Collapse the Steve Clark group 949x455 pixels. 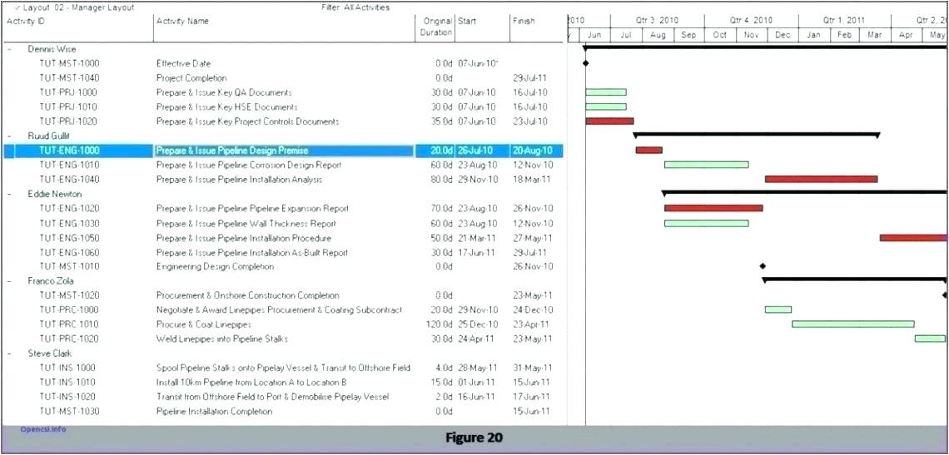point(10,354)
